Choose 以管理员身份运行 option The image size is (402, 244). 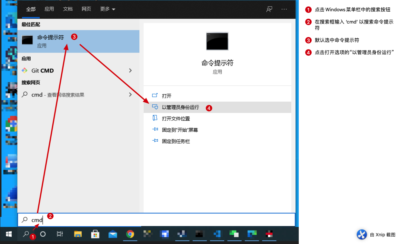[180, 107]
